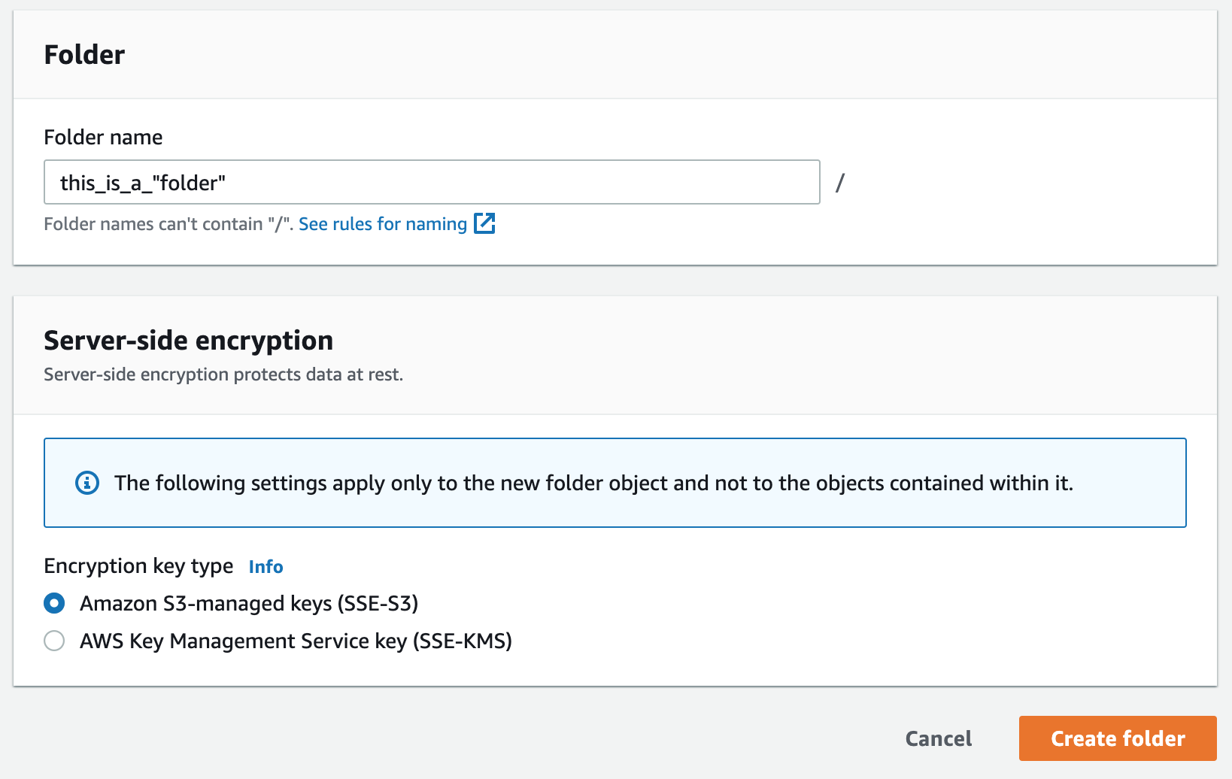Viewport: 1232px width, 779px height.
Task: Click the orange Create folder button
Action: pos(1118,738)
